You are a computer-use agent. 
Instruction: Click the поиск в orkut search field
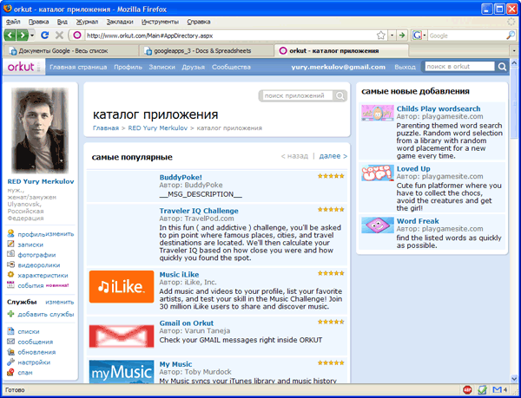(459, 66)
